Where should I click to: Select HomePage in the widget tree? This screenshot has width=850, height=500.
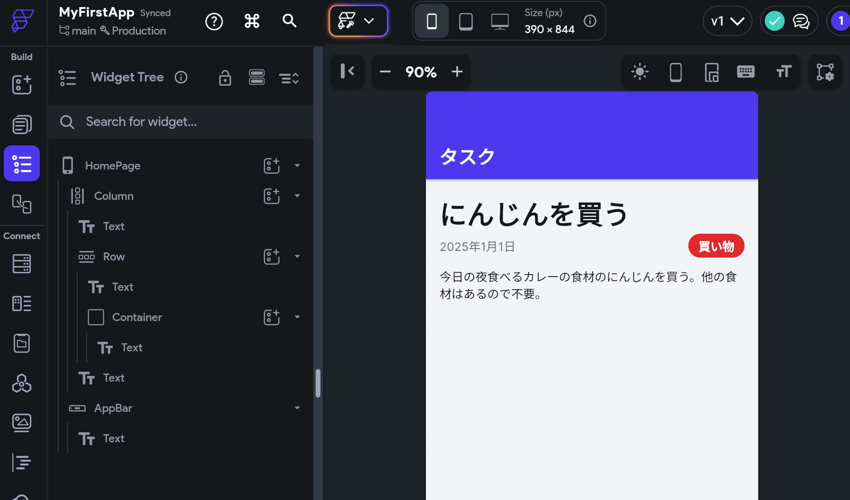point(113,166)
